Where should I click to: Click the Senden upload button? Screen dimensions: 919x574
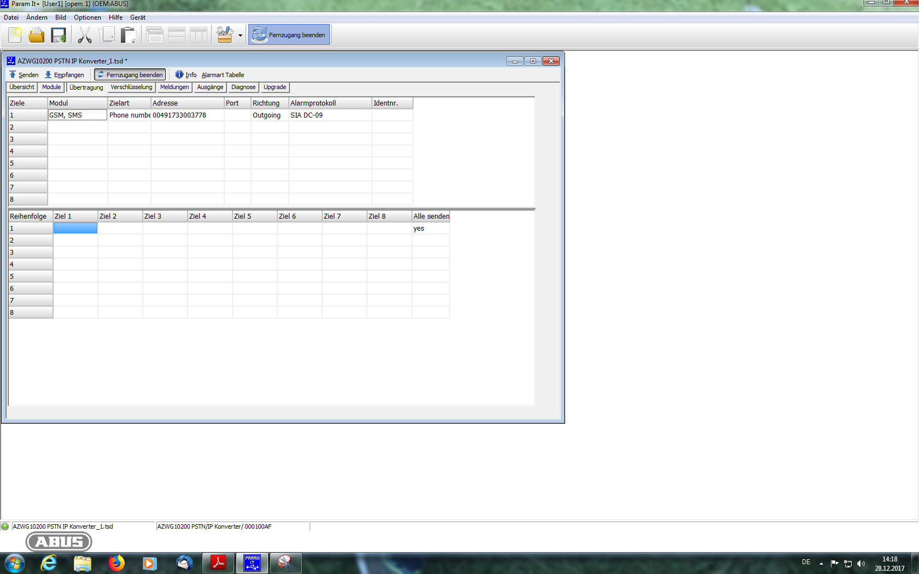[24, 75]
